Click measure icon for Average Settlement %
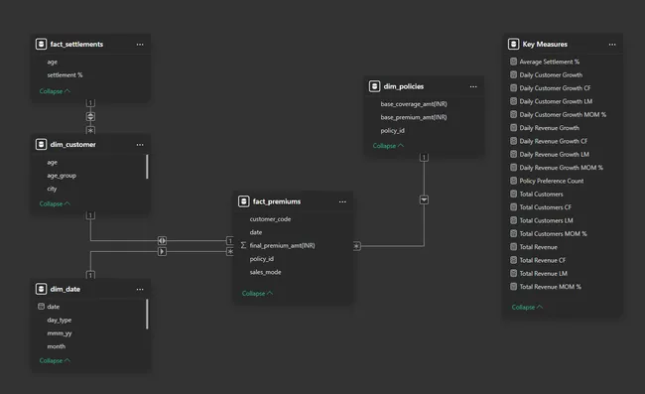 click(x=513, y=62)
